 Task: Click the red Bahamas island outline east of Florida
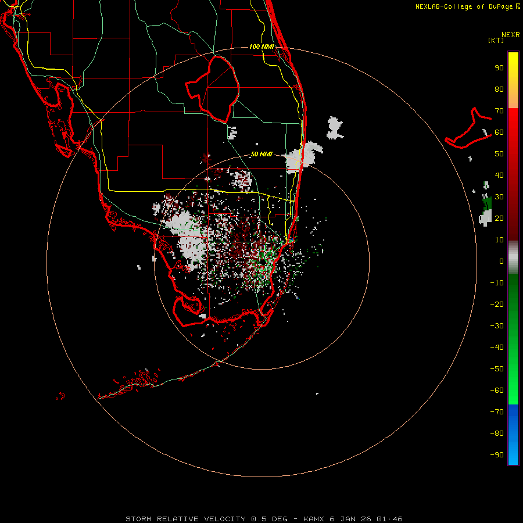tap(468, 128)
